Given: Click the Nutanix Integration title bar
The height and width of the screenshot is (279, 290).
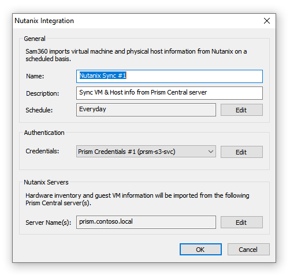Looking at the screenshot, I should pyautogui.click(x=135, y=21).
